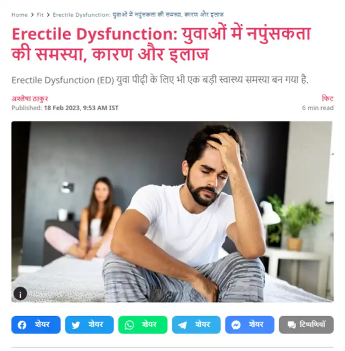Click the Messenger icon in share button
345x351 pixels.
236,325
